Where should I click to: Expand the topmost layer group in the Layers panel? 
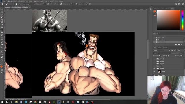pyautogui.click(x=156, y=59)
